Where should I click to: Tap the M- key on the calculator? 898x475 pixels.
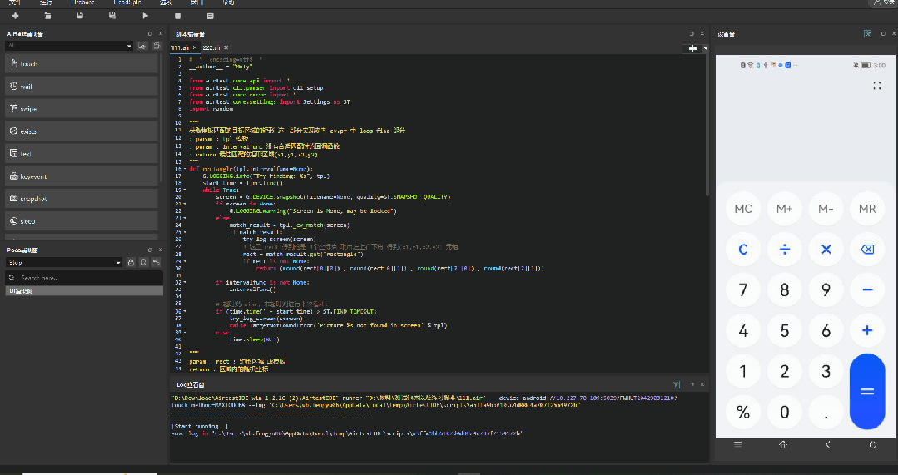pyautogui.click(x=826, y=209)
